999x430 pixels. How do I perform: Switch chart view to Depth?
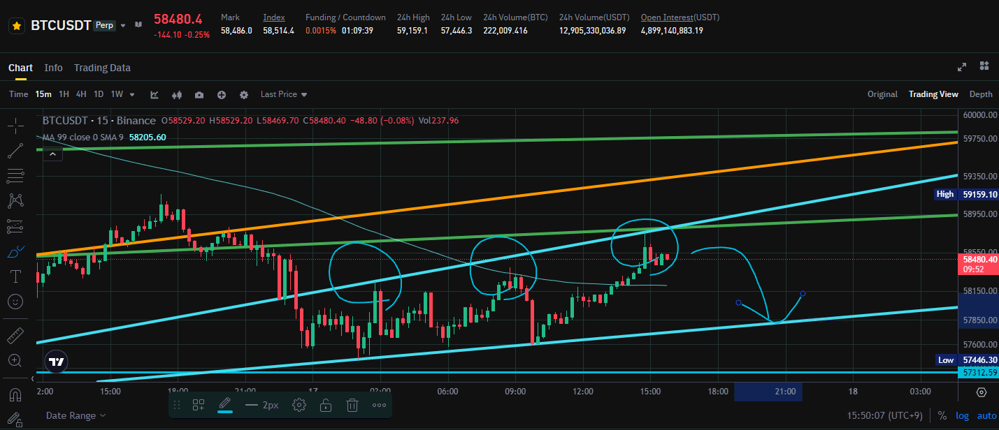(981, 94)
